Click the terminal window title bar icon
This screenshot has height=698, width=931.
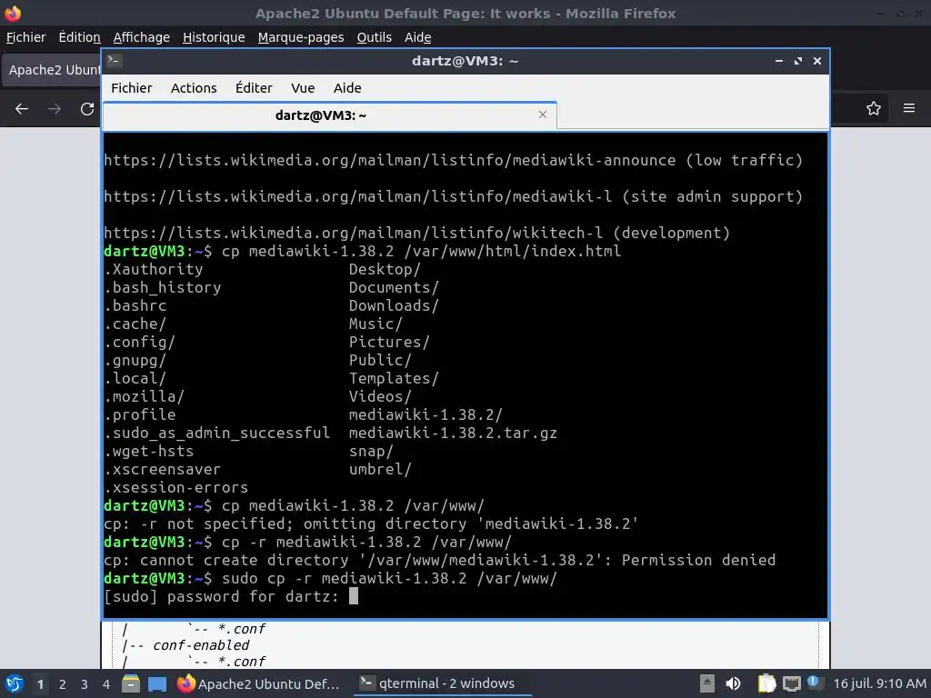[x=114, y=60]
